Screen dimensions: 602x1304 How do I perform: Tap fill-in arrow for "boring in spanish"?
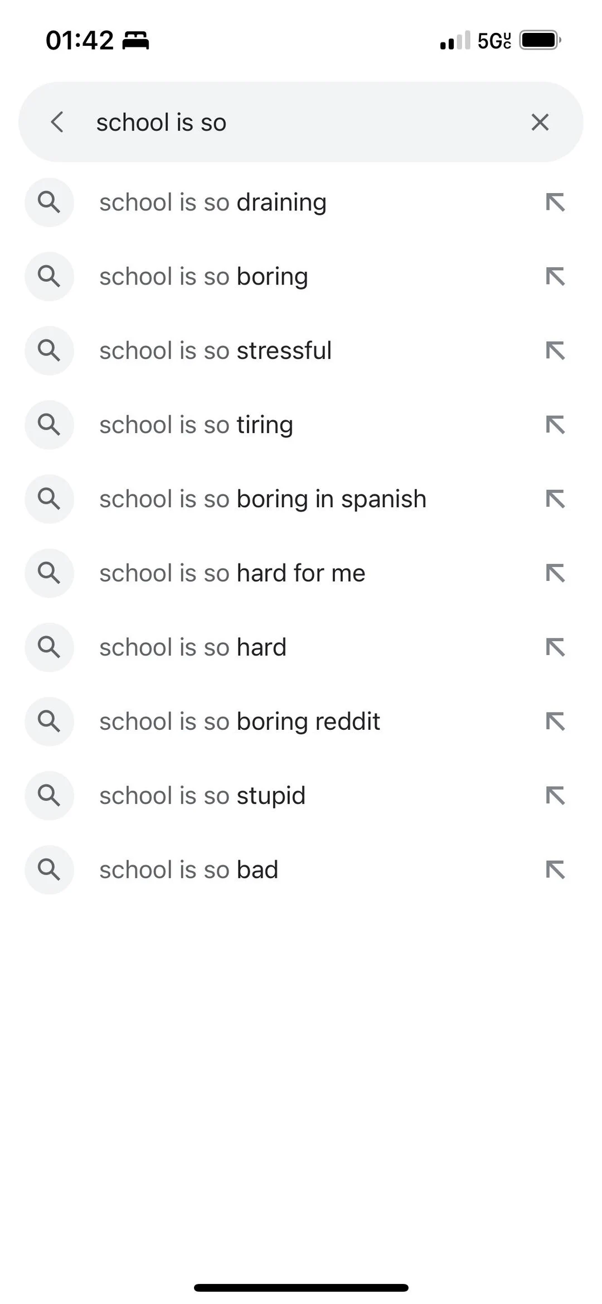(x=555, y=499)
